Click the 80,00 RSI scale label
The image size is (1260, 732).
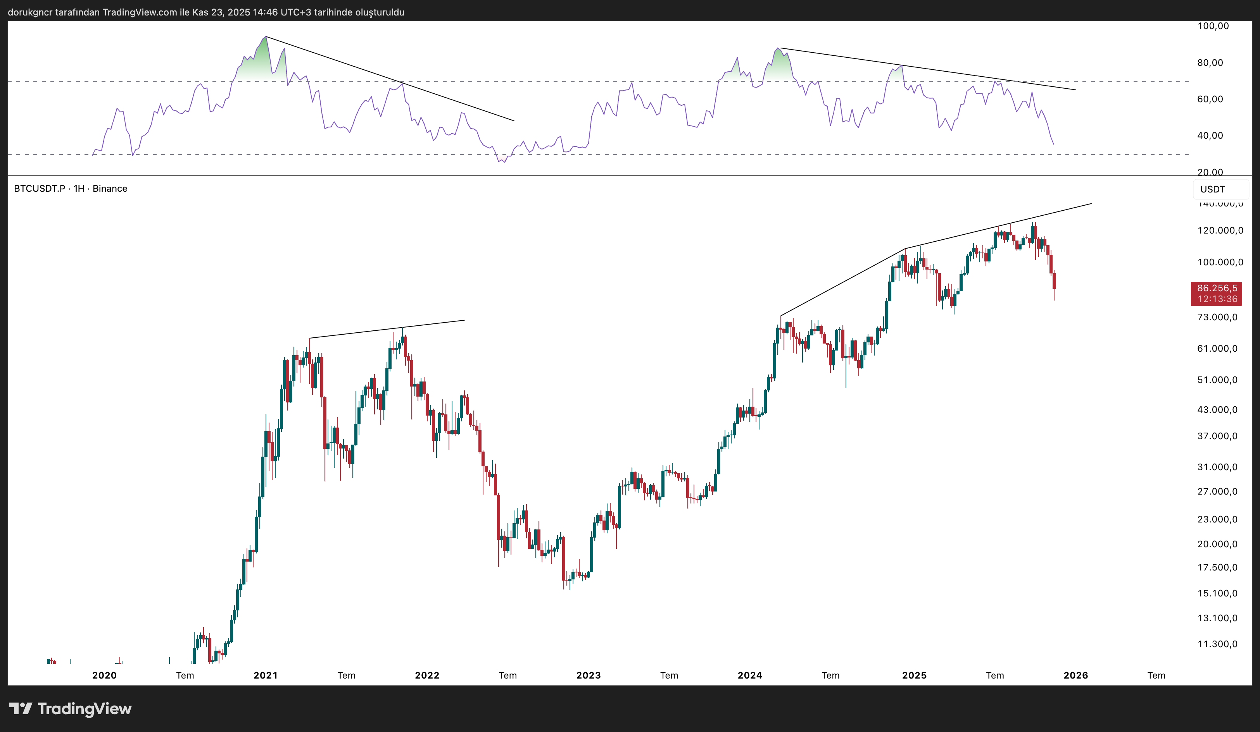[x=1210, y=63]
